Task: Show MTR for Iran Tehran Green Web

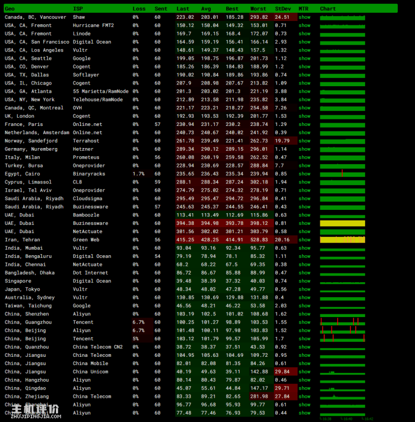Action: pyautogui.click(x=304, y=240)
